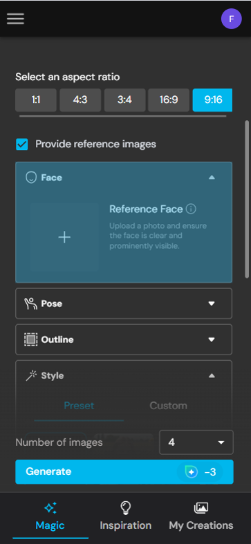Select the 3:4 aspect ratio
251x544 pixels.
tap(124, 100)
